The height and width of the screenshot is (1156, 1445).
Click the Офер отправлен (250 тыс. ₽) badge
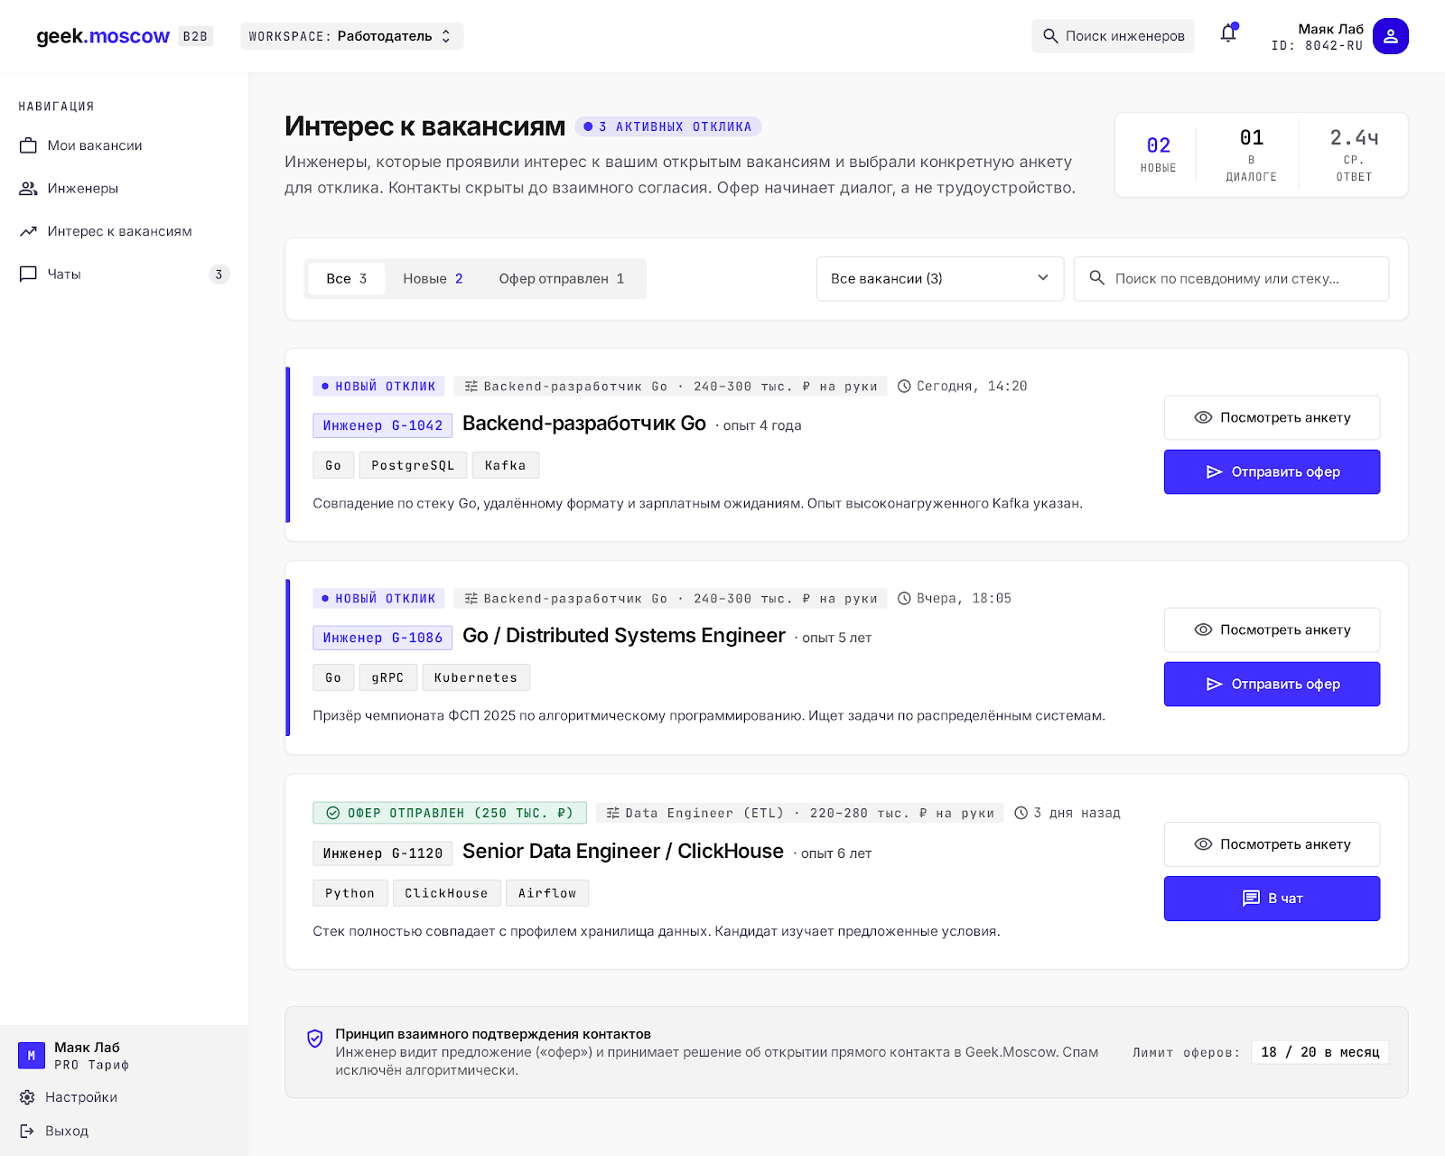coord(450,813)
